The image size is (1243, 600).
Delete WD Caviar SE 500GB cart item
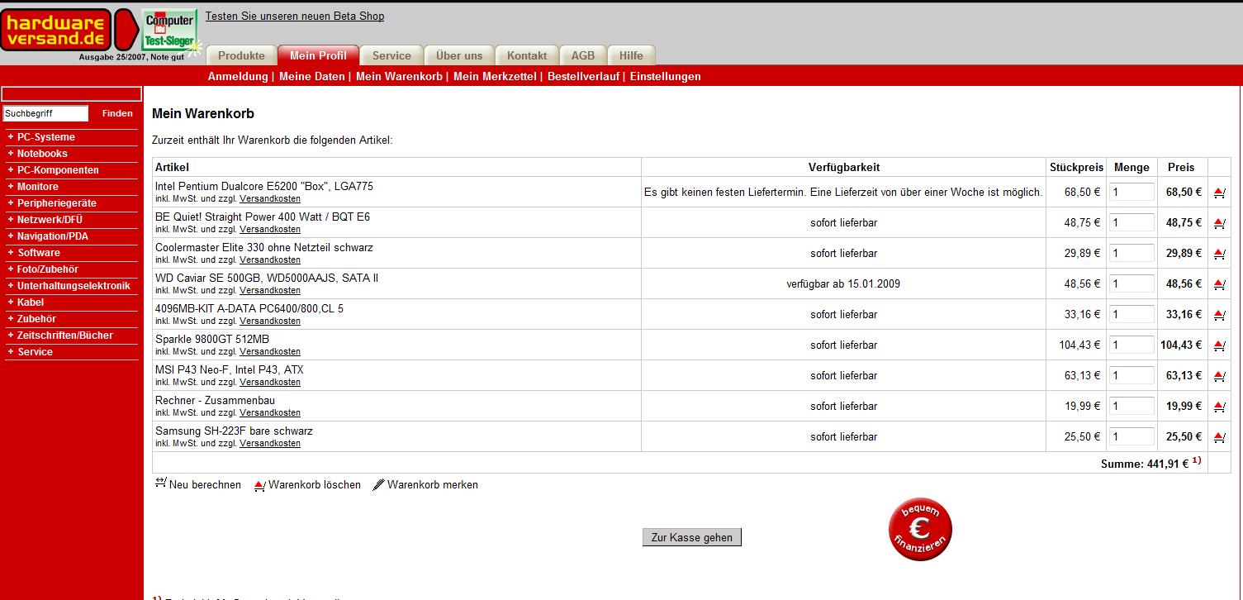tap(1219, 284)
